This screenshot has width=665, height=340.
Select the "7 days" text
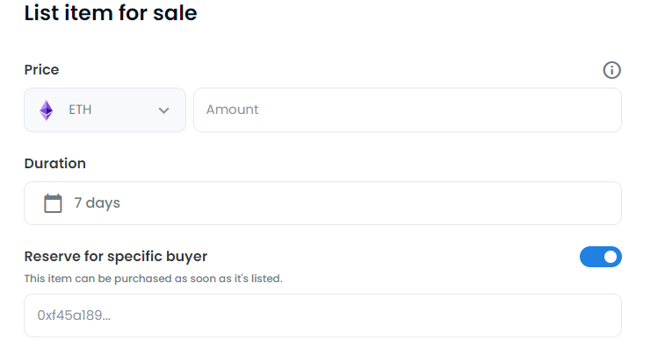tap(98, 203)
